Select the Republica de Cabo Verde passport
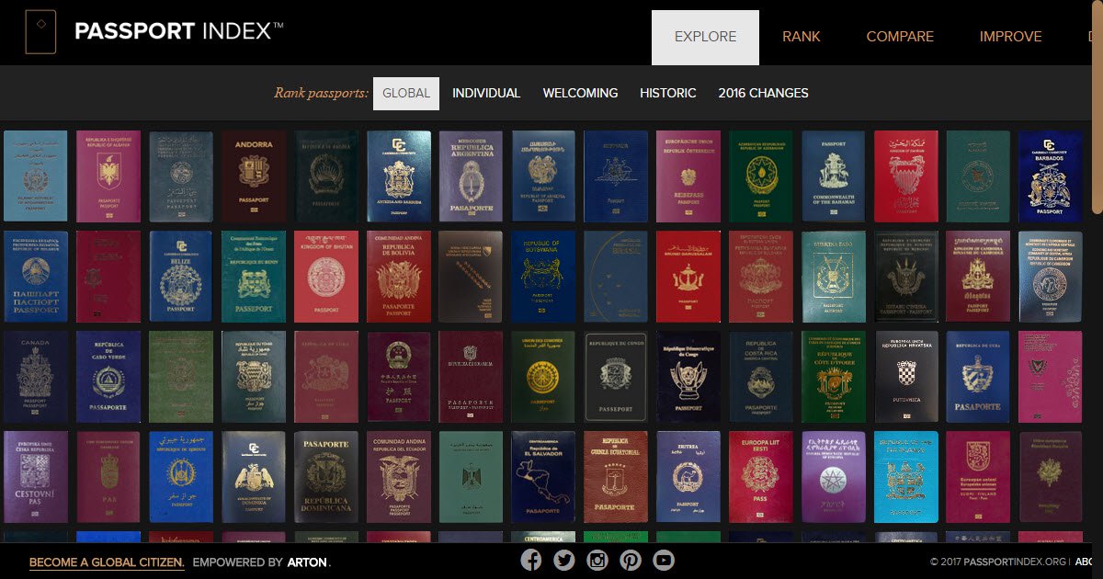The height and width of the screenshot is (579, 1103). coord(108,377)
